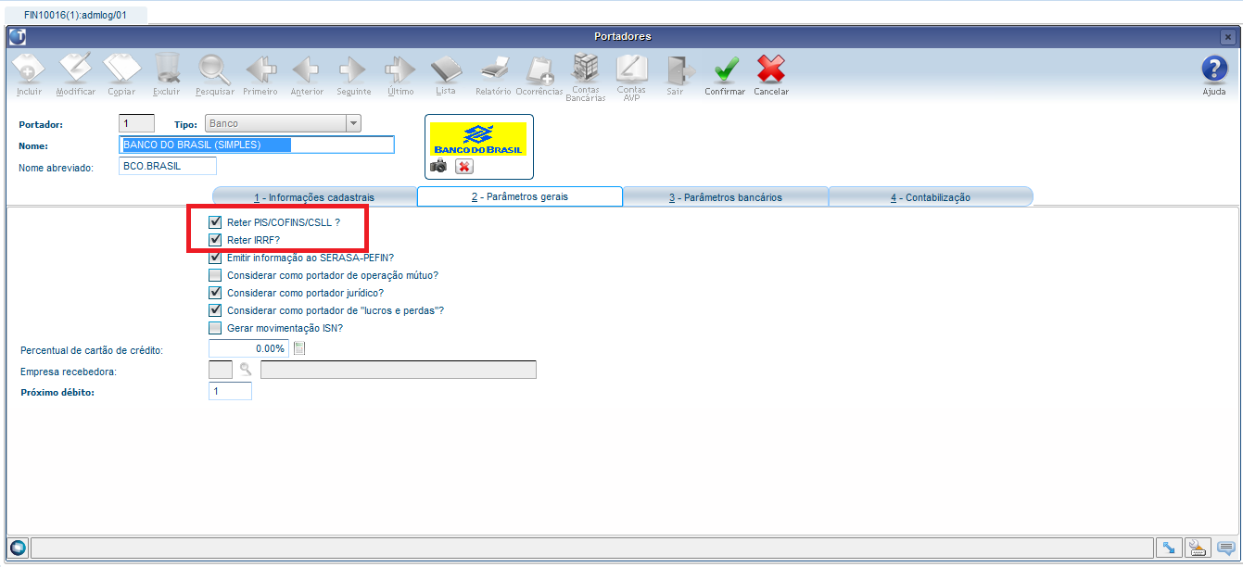Remove bank logo with red X button
This screenshot has width=1243, height=567.
pos(464,166)
